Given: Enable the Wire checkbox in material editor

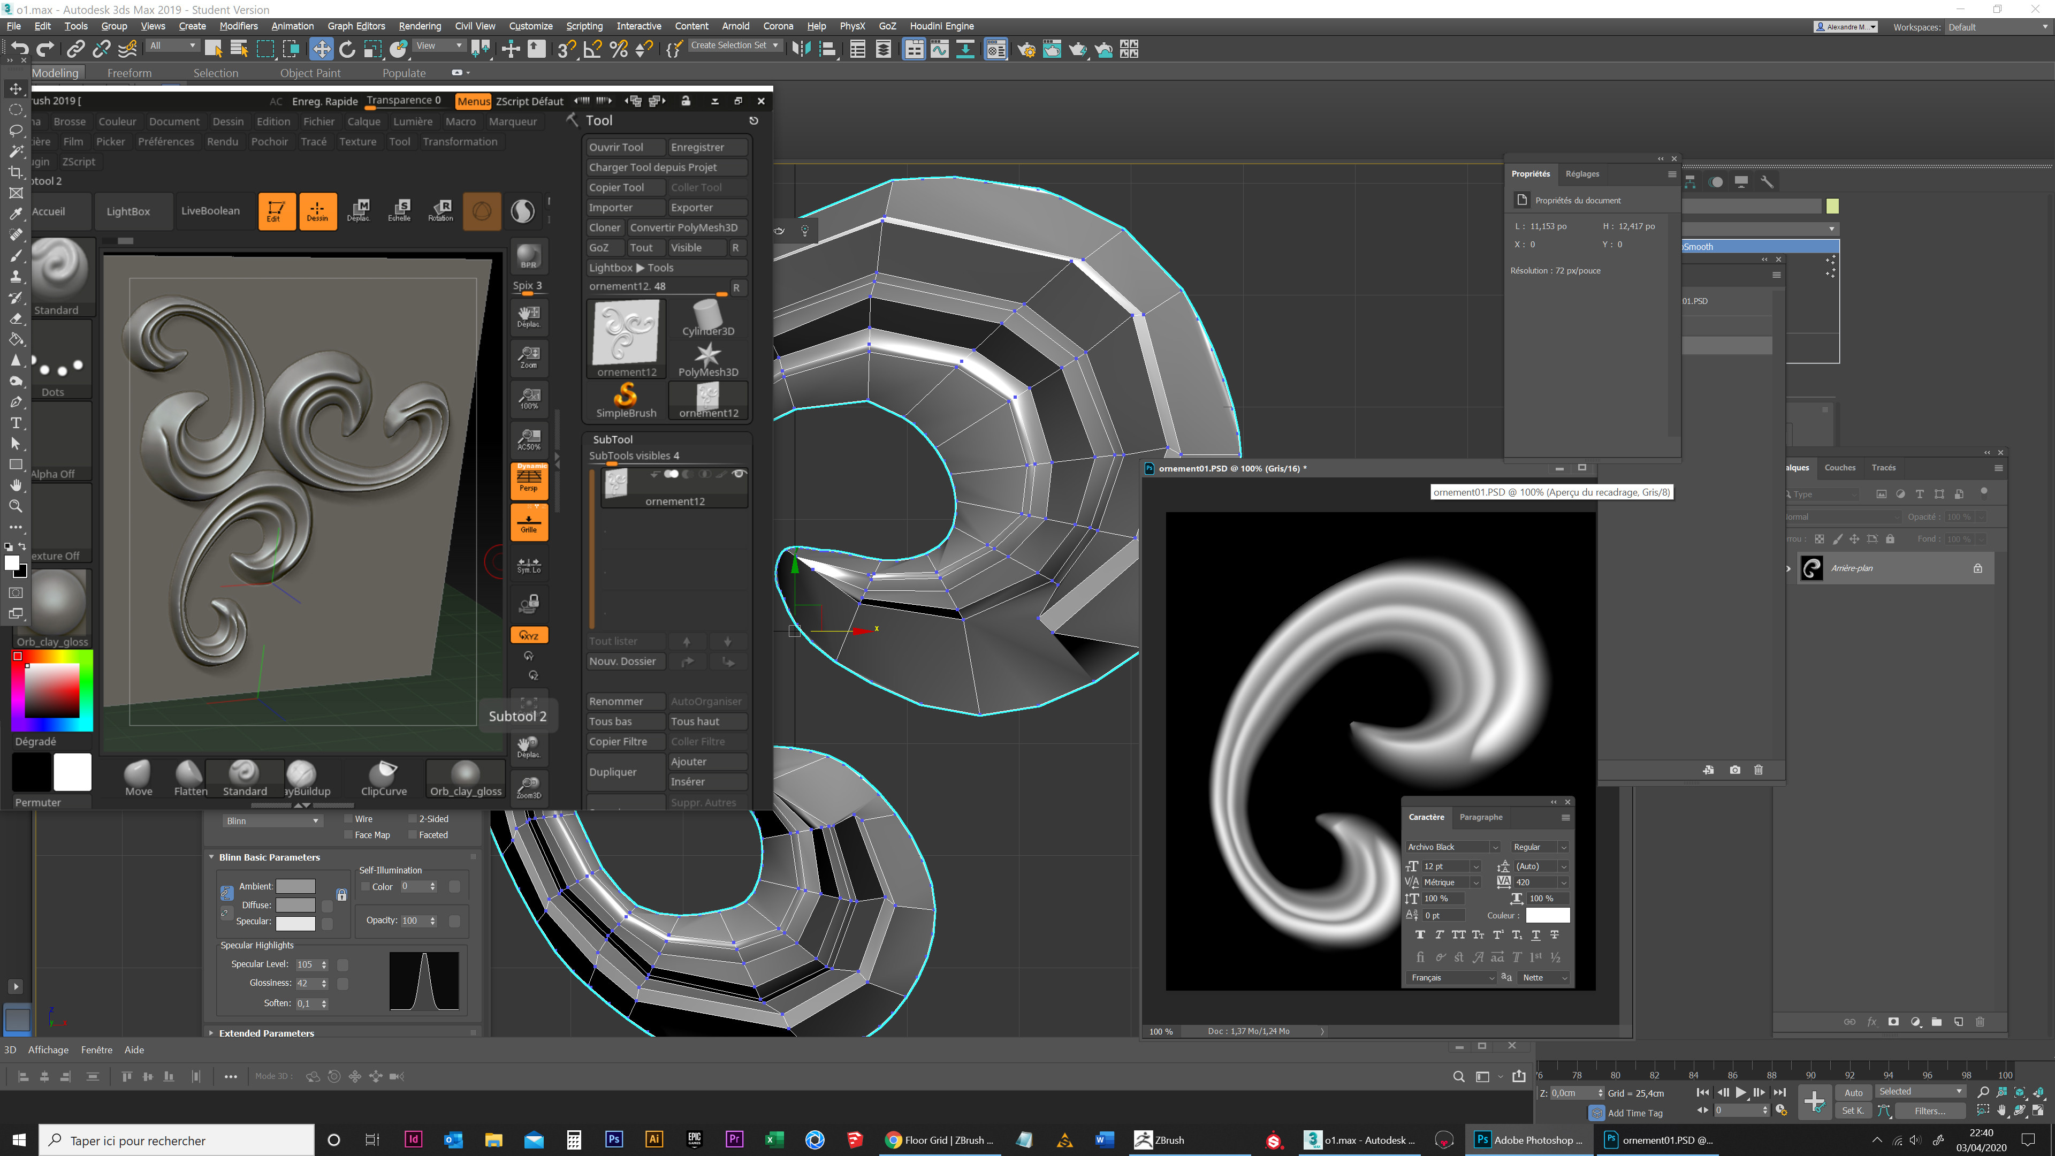Looking at the screenshot, I should [x=348, y=818].
